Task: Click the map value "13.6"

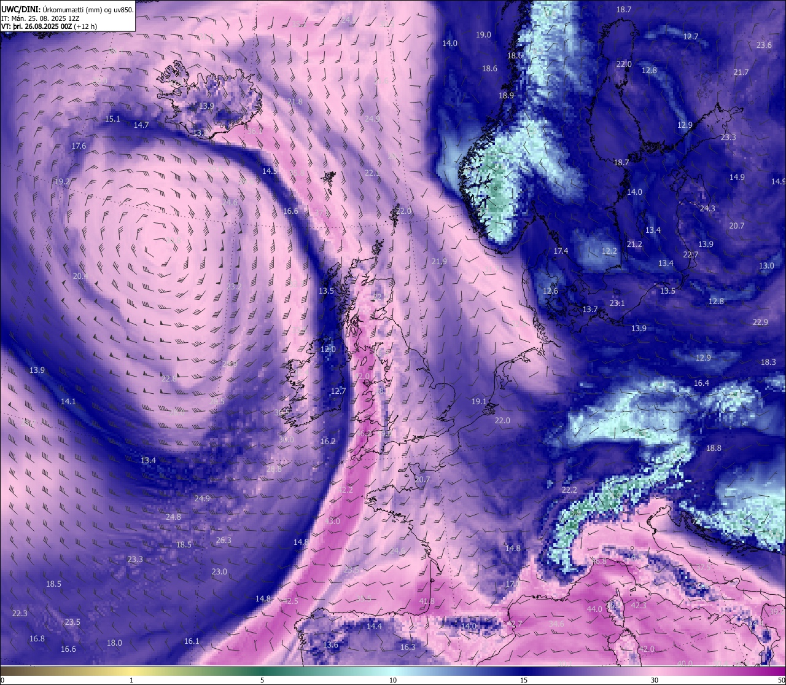Action: pos(330,645)
